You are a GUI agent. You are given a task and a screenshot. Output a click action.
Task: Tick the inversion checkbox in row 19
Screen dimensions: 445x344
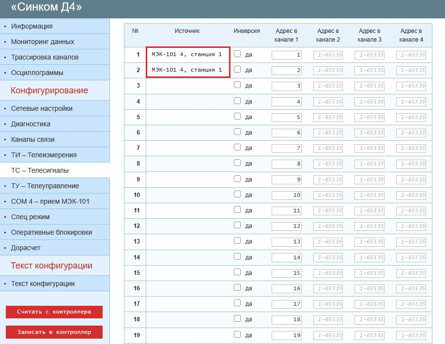[x=237, y=334]
